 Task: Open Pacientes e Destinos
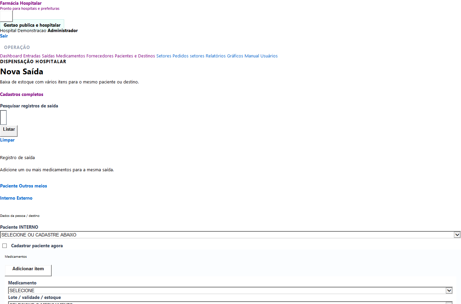[x=135, y=56]
